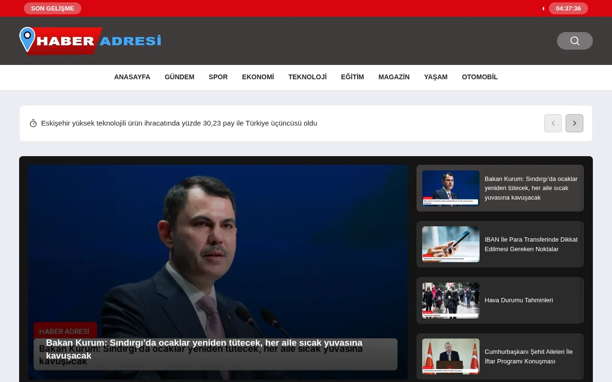Open the IBAN para transferi article
The width and height of the screenshot is (612, 382).
[x=531, y=244]
